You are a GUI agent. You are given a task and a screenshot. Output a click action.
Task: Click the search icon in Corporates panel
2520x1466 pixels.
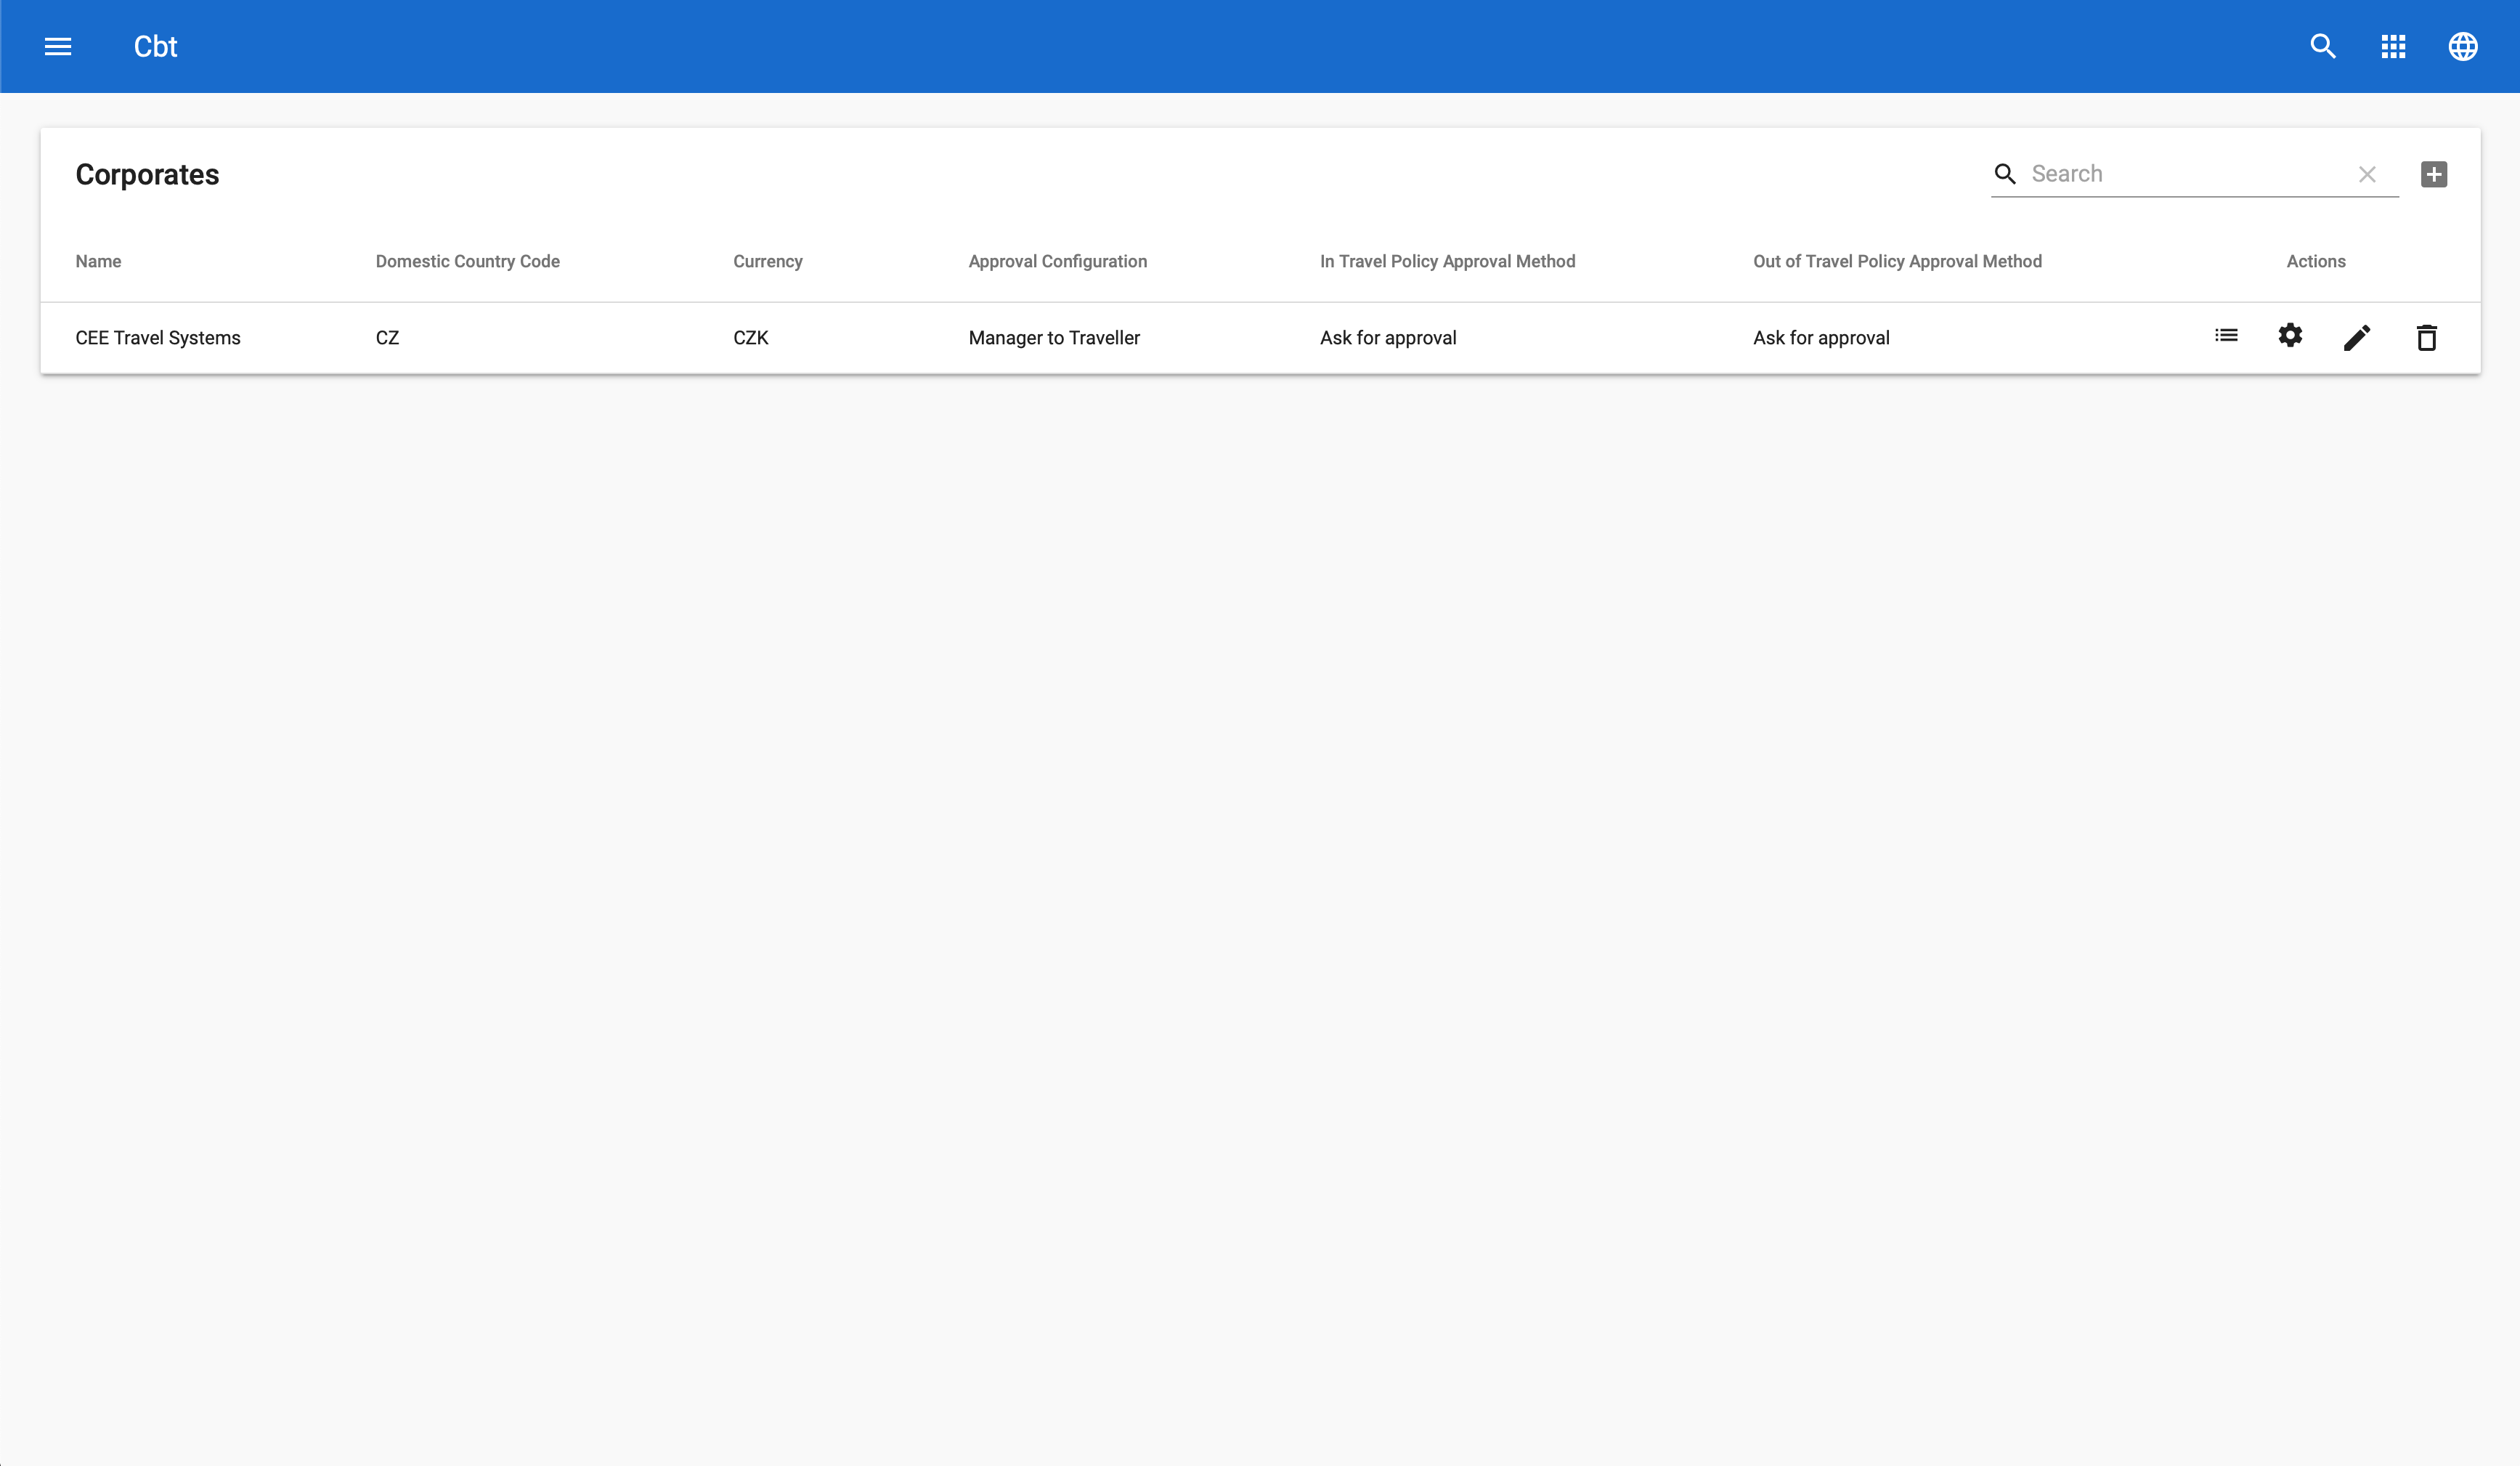pyautogui.click(x=2005, y=174)
